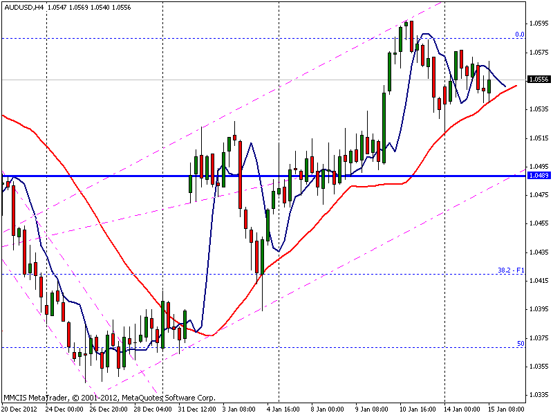Select the dashed Fibonacci 38.2 horizontal line

pyautogui.click(x=264, y=274)
